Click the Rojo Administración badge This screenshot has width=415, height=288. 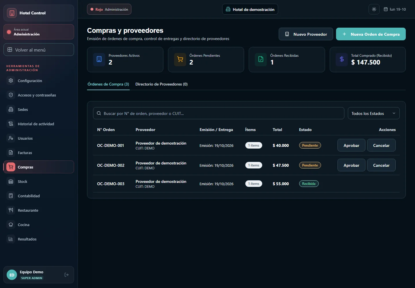click(x=109, y=9)
